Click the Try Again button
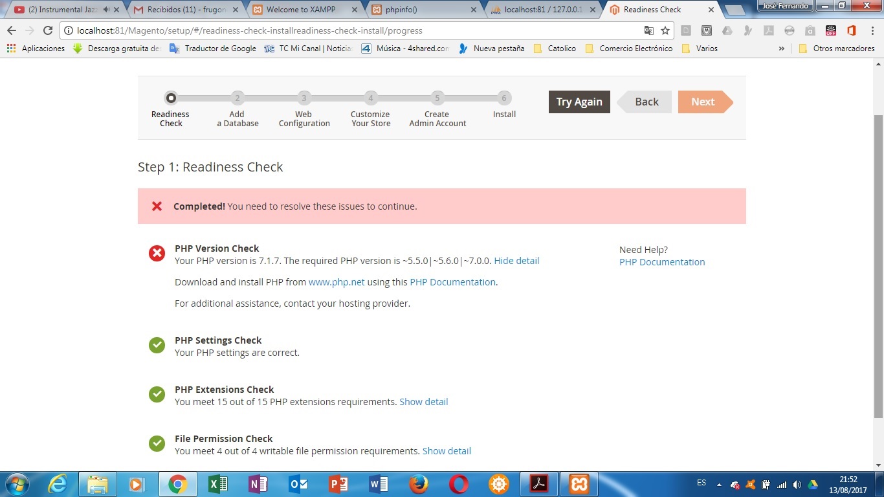884x497 pixels. pyautogui.click(x=579, y=102)
